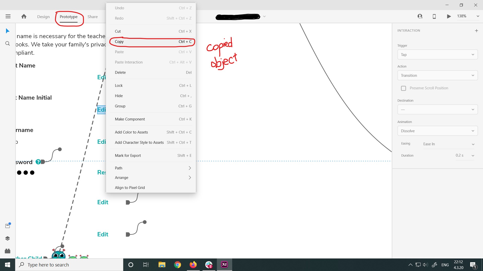Open the hamburger main menu
This screenshot has width=483, height=271.
[8, 16]
